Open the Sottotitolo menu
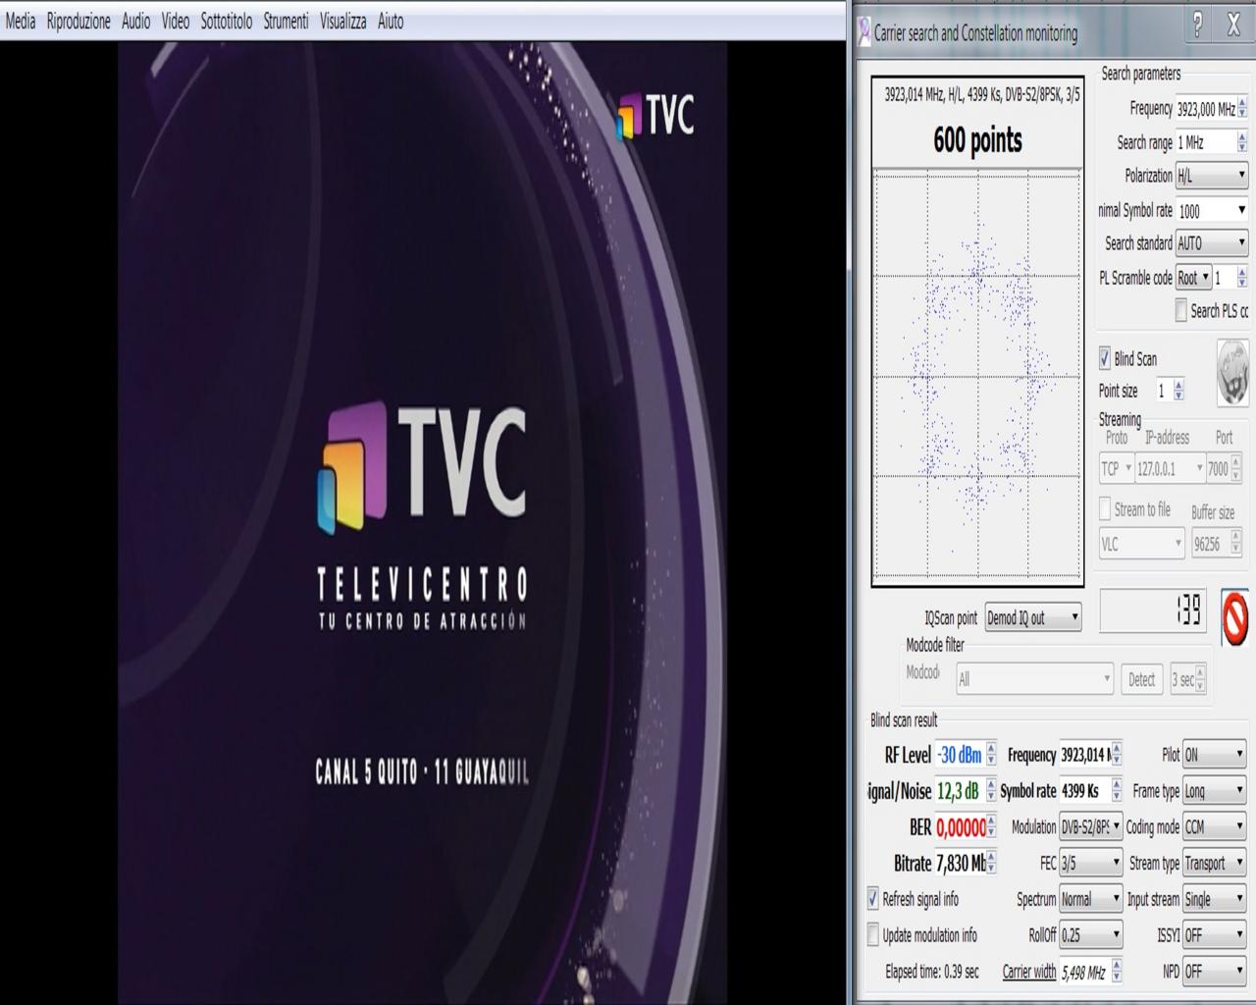 (x=227, y=21)
